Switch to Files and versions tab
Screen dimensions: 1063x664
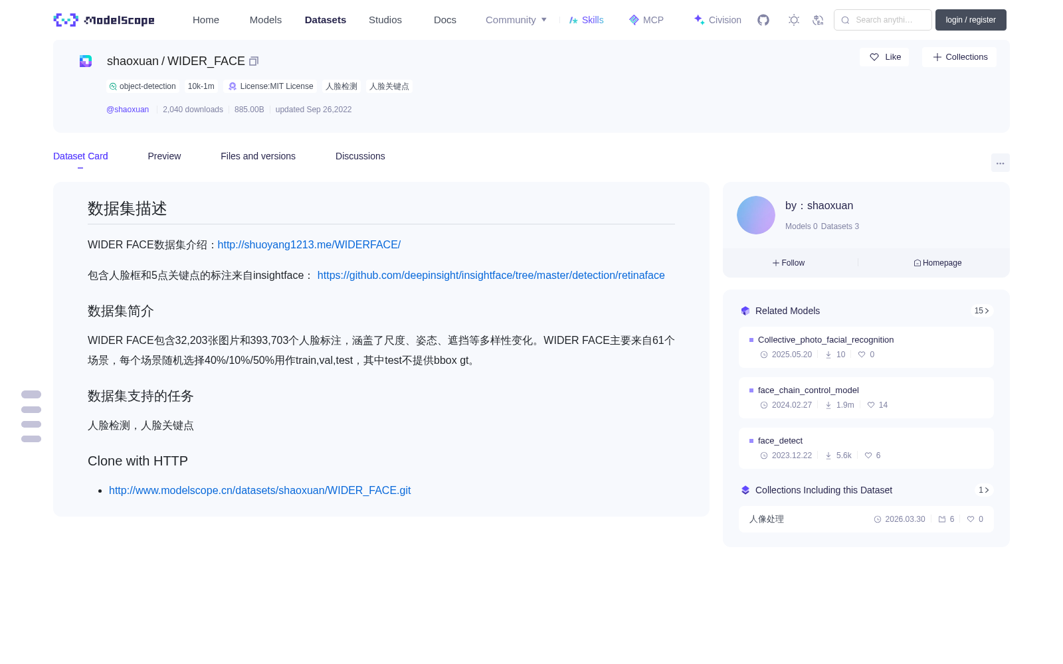258,156
